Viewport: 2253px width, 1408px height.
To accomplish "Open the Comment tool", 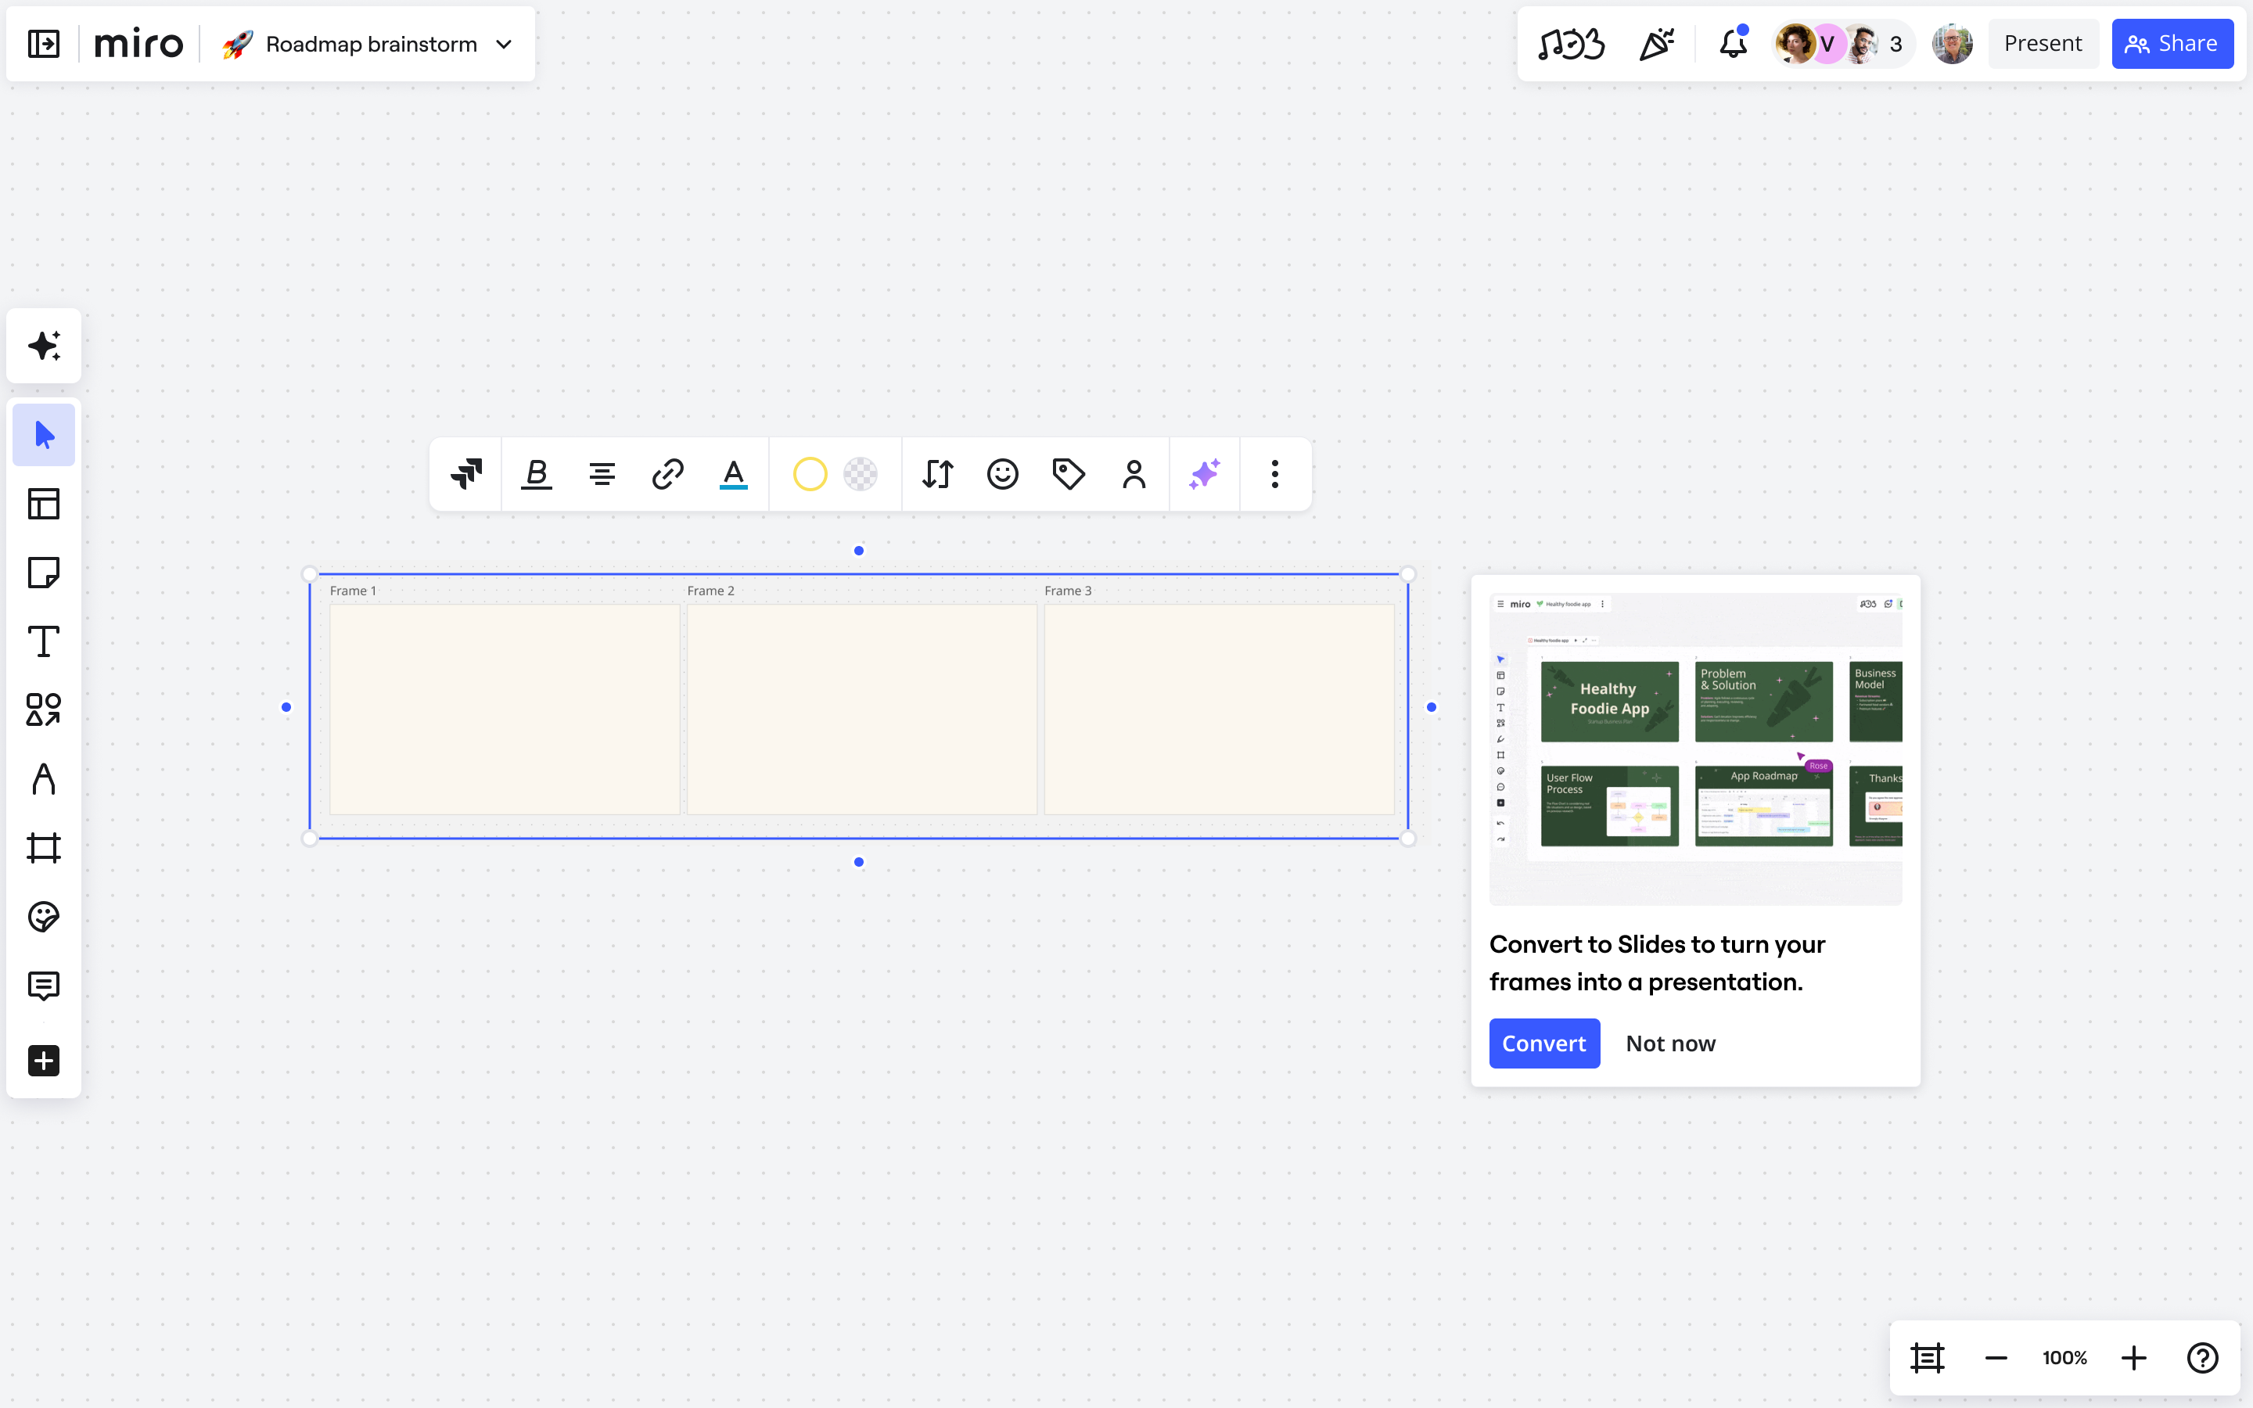I will click(44, 986).
